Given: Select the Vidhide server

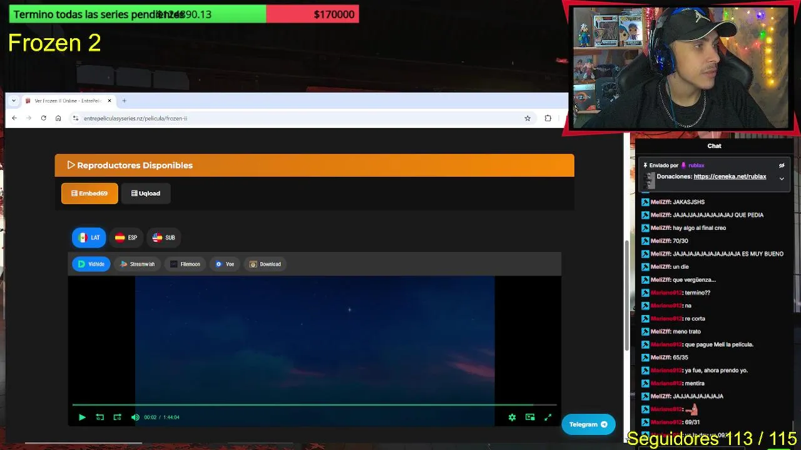Looking at the screenshot, I should point(91,264).
